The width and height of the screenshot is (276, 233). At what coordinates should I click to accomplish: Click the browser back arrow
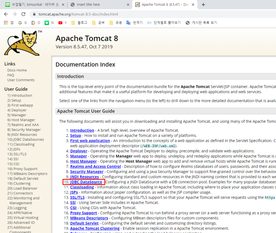point(6,14)
